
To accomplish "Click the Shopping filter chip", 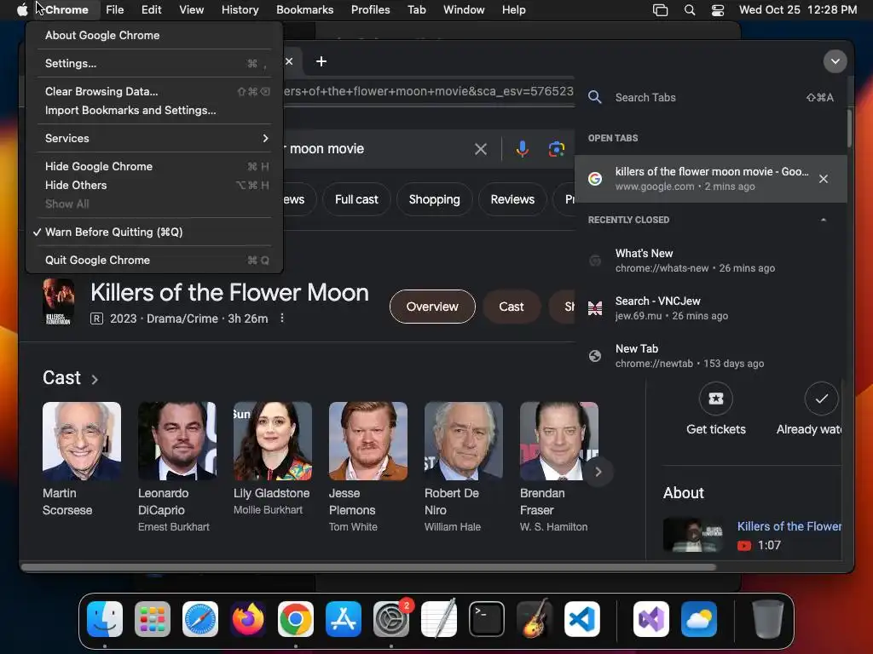I will (434, 199).
